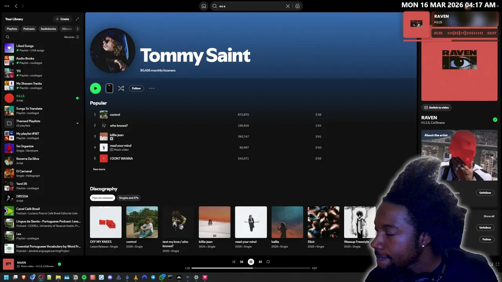Pause playback in the bottom player bar

[251, 262]
